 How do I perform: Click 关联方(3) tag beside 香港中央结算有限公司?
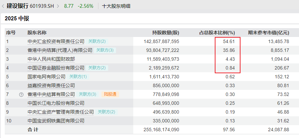click(88, 94)
